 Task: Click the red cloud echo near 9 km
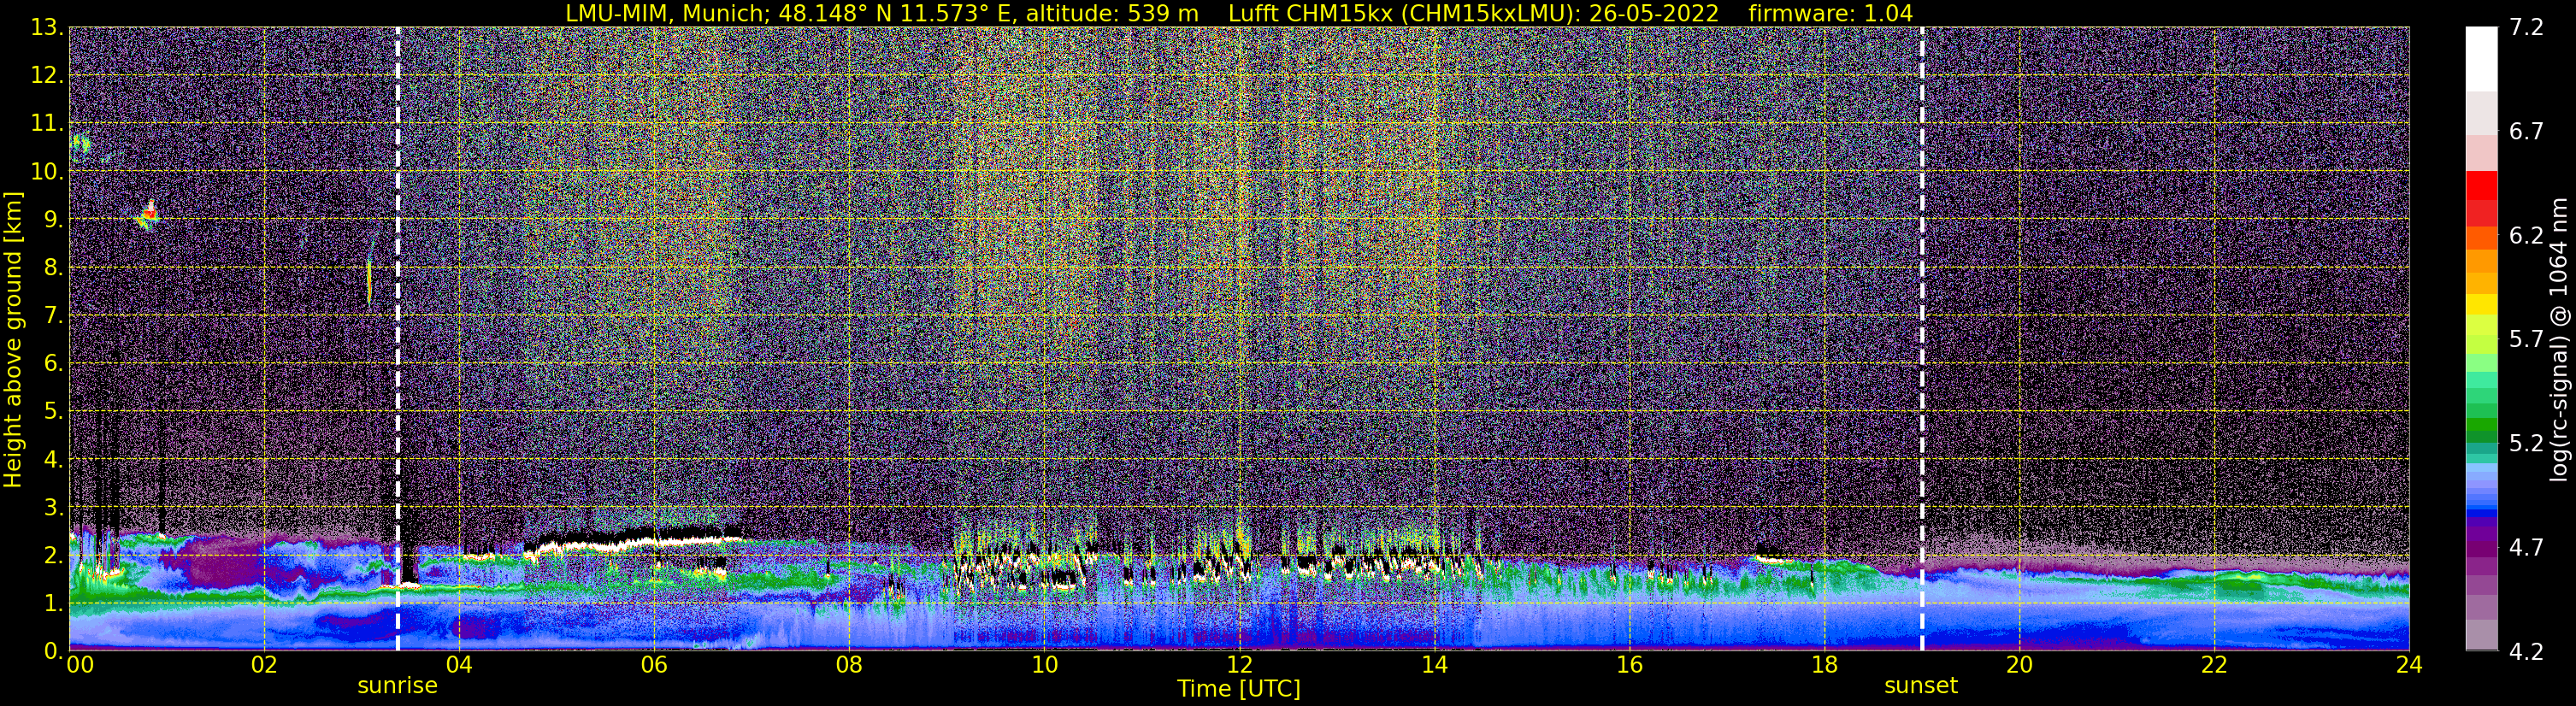point(149,214)
